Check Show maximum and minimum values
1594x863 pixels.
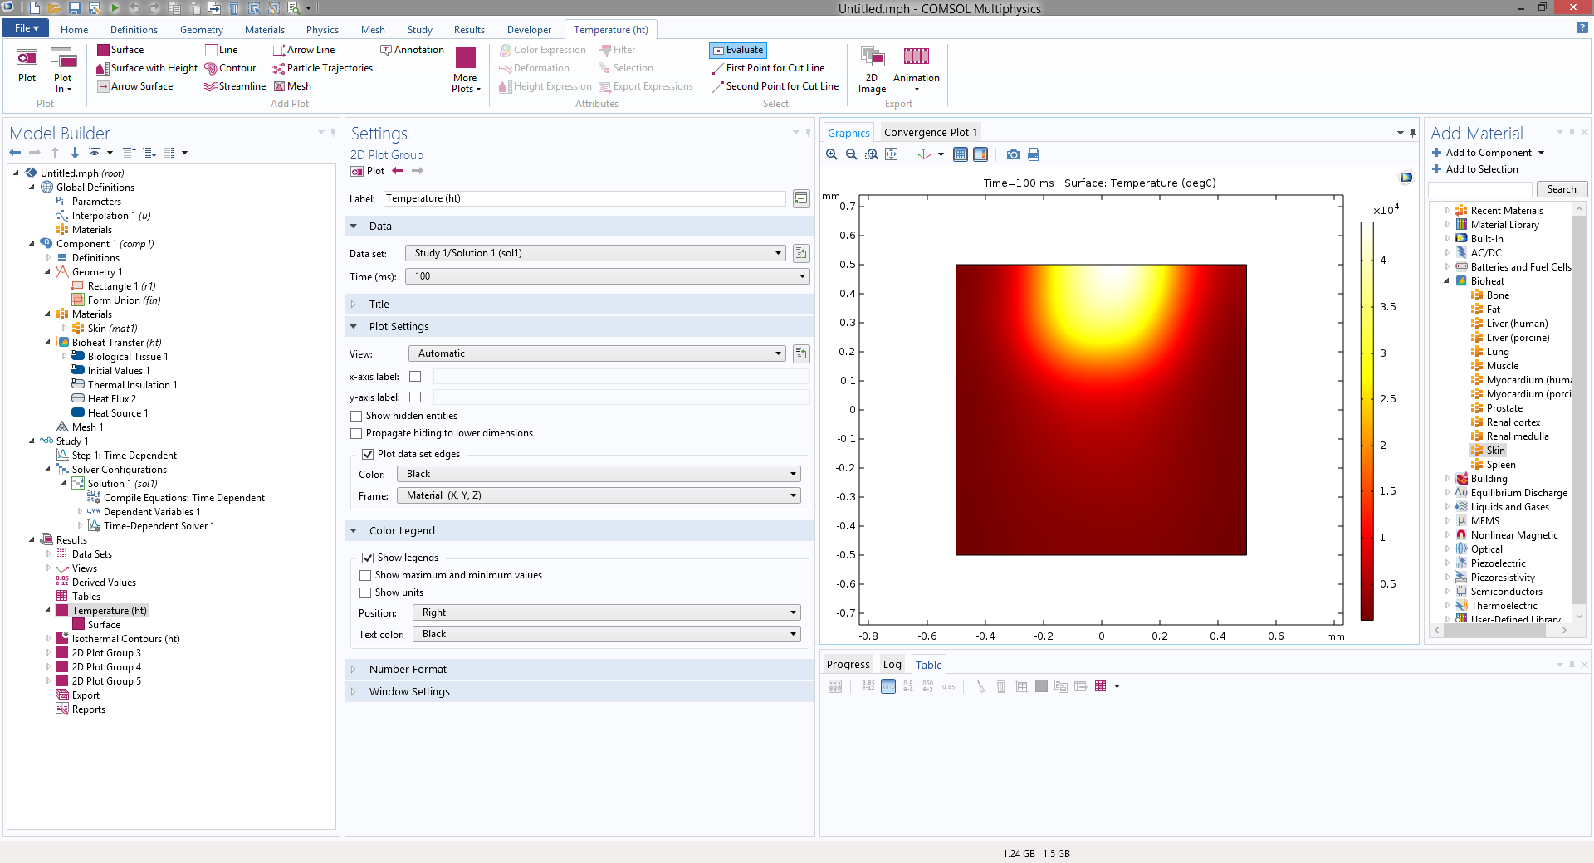click(x=365, y=575)
